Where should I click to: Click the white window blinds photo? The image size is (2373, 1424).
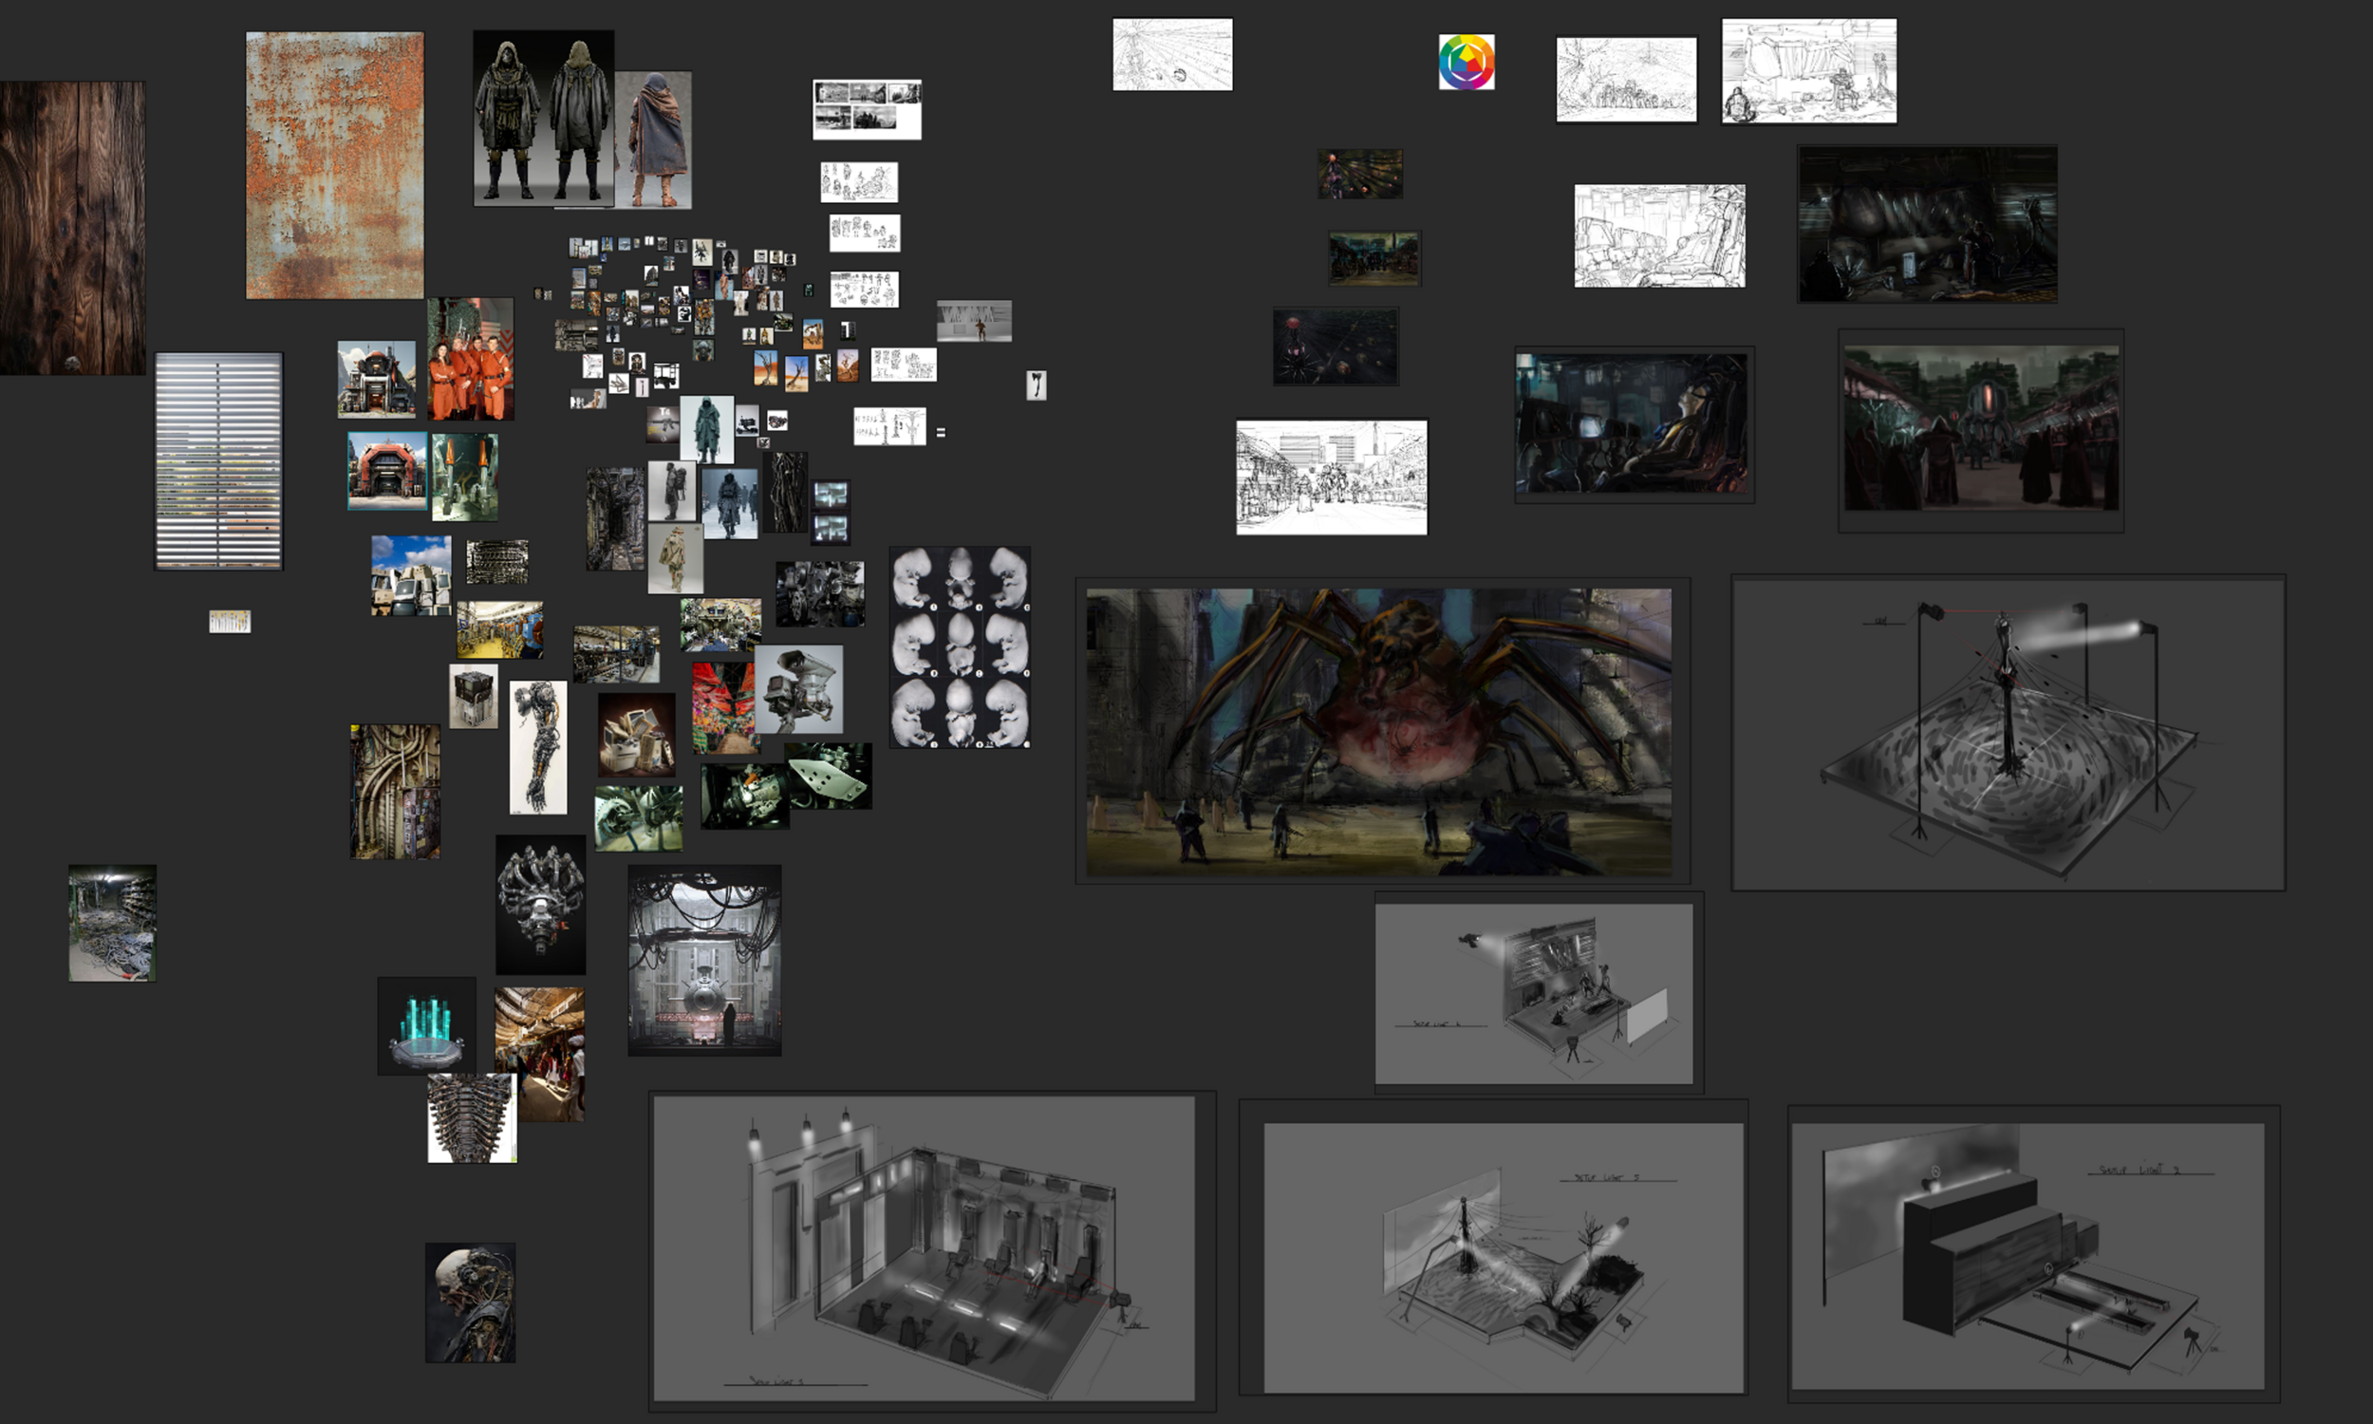[x=218, y=460]
